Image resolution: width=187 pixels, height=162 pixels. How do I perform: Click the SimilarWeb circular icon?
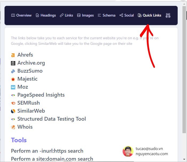coord(13,111)
